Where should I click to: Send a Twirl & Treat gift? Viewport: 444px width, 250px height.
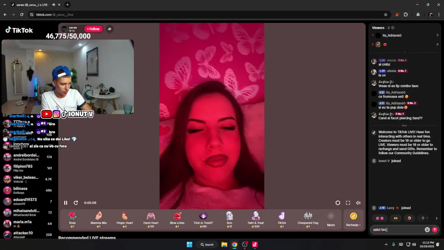tap(256, 220)
